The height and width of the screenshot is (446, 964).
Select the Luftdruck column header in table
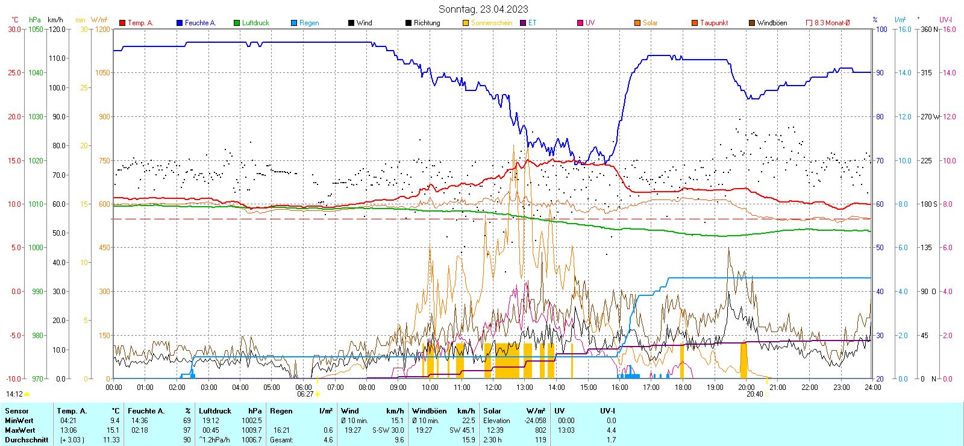click(215, 411)
